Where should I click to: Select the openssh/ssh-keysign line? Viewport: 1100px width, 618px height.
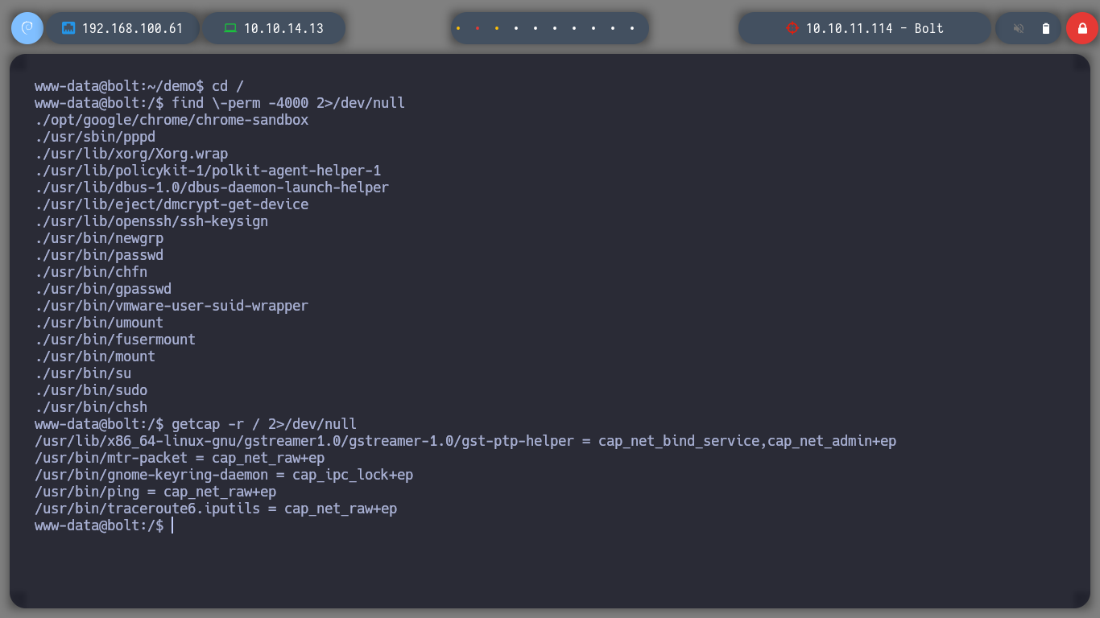151,221
